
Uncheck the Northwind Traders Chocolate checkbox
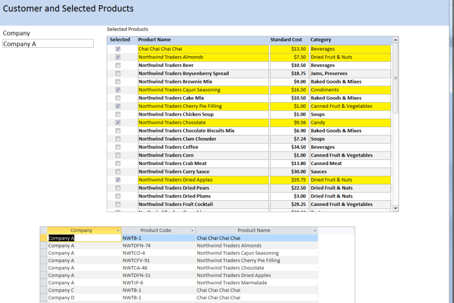118,123
